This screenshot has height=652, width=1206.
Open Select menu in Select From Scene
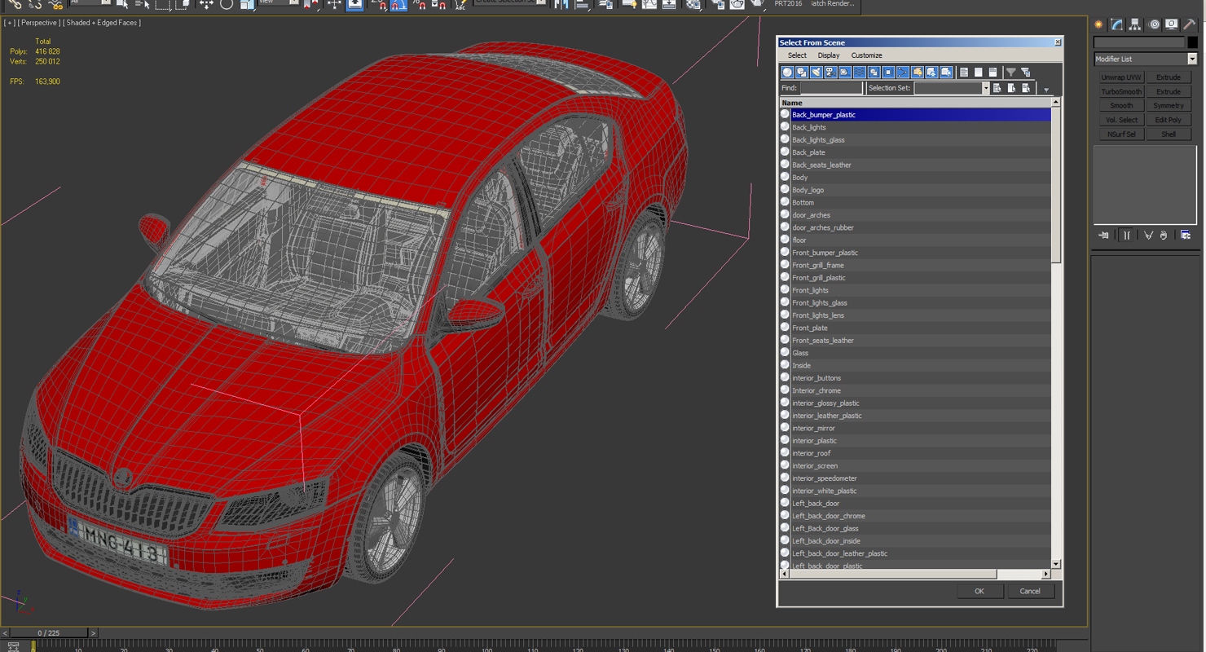click(797, 55)
